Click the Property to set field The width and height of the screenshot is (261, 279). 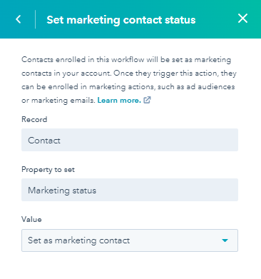point(130,190)
